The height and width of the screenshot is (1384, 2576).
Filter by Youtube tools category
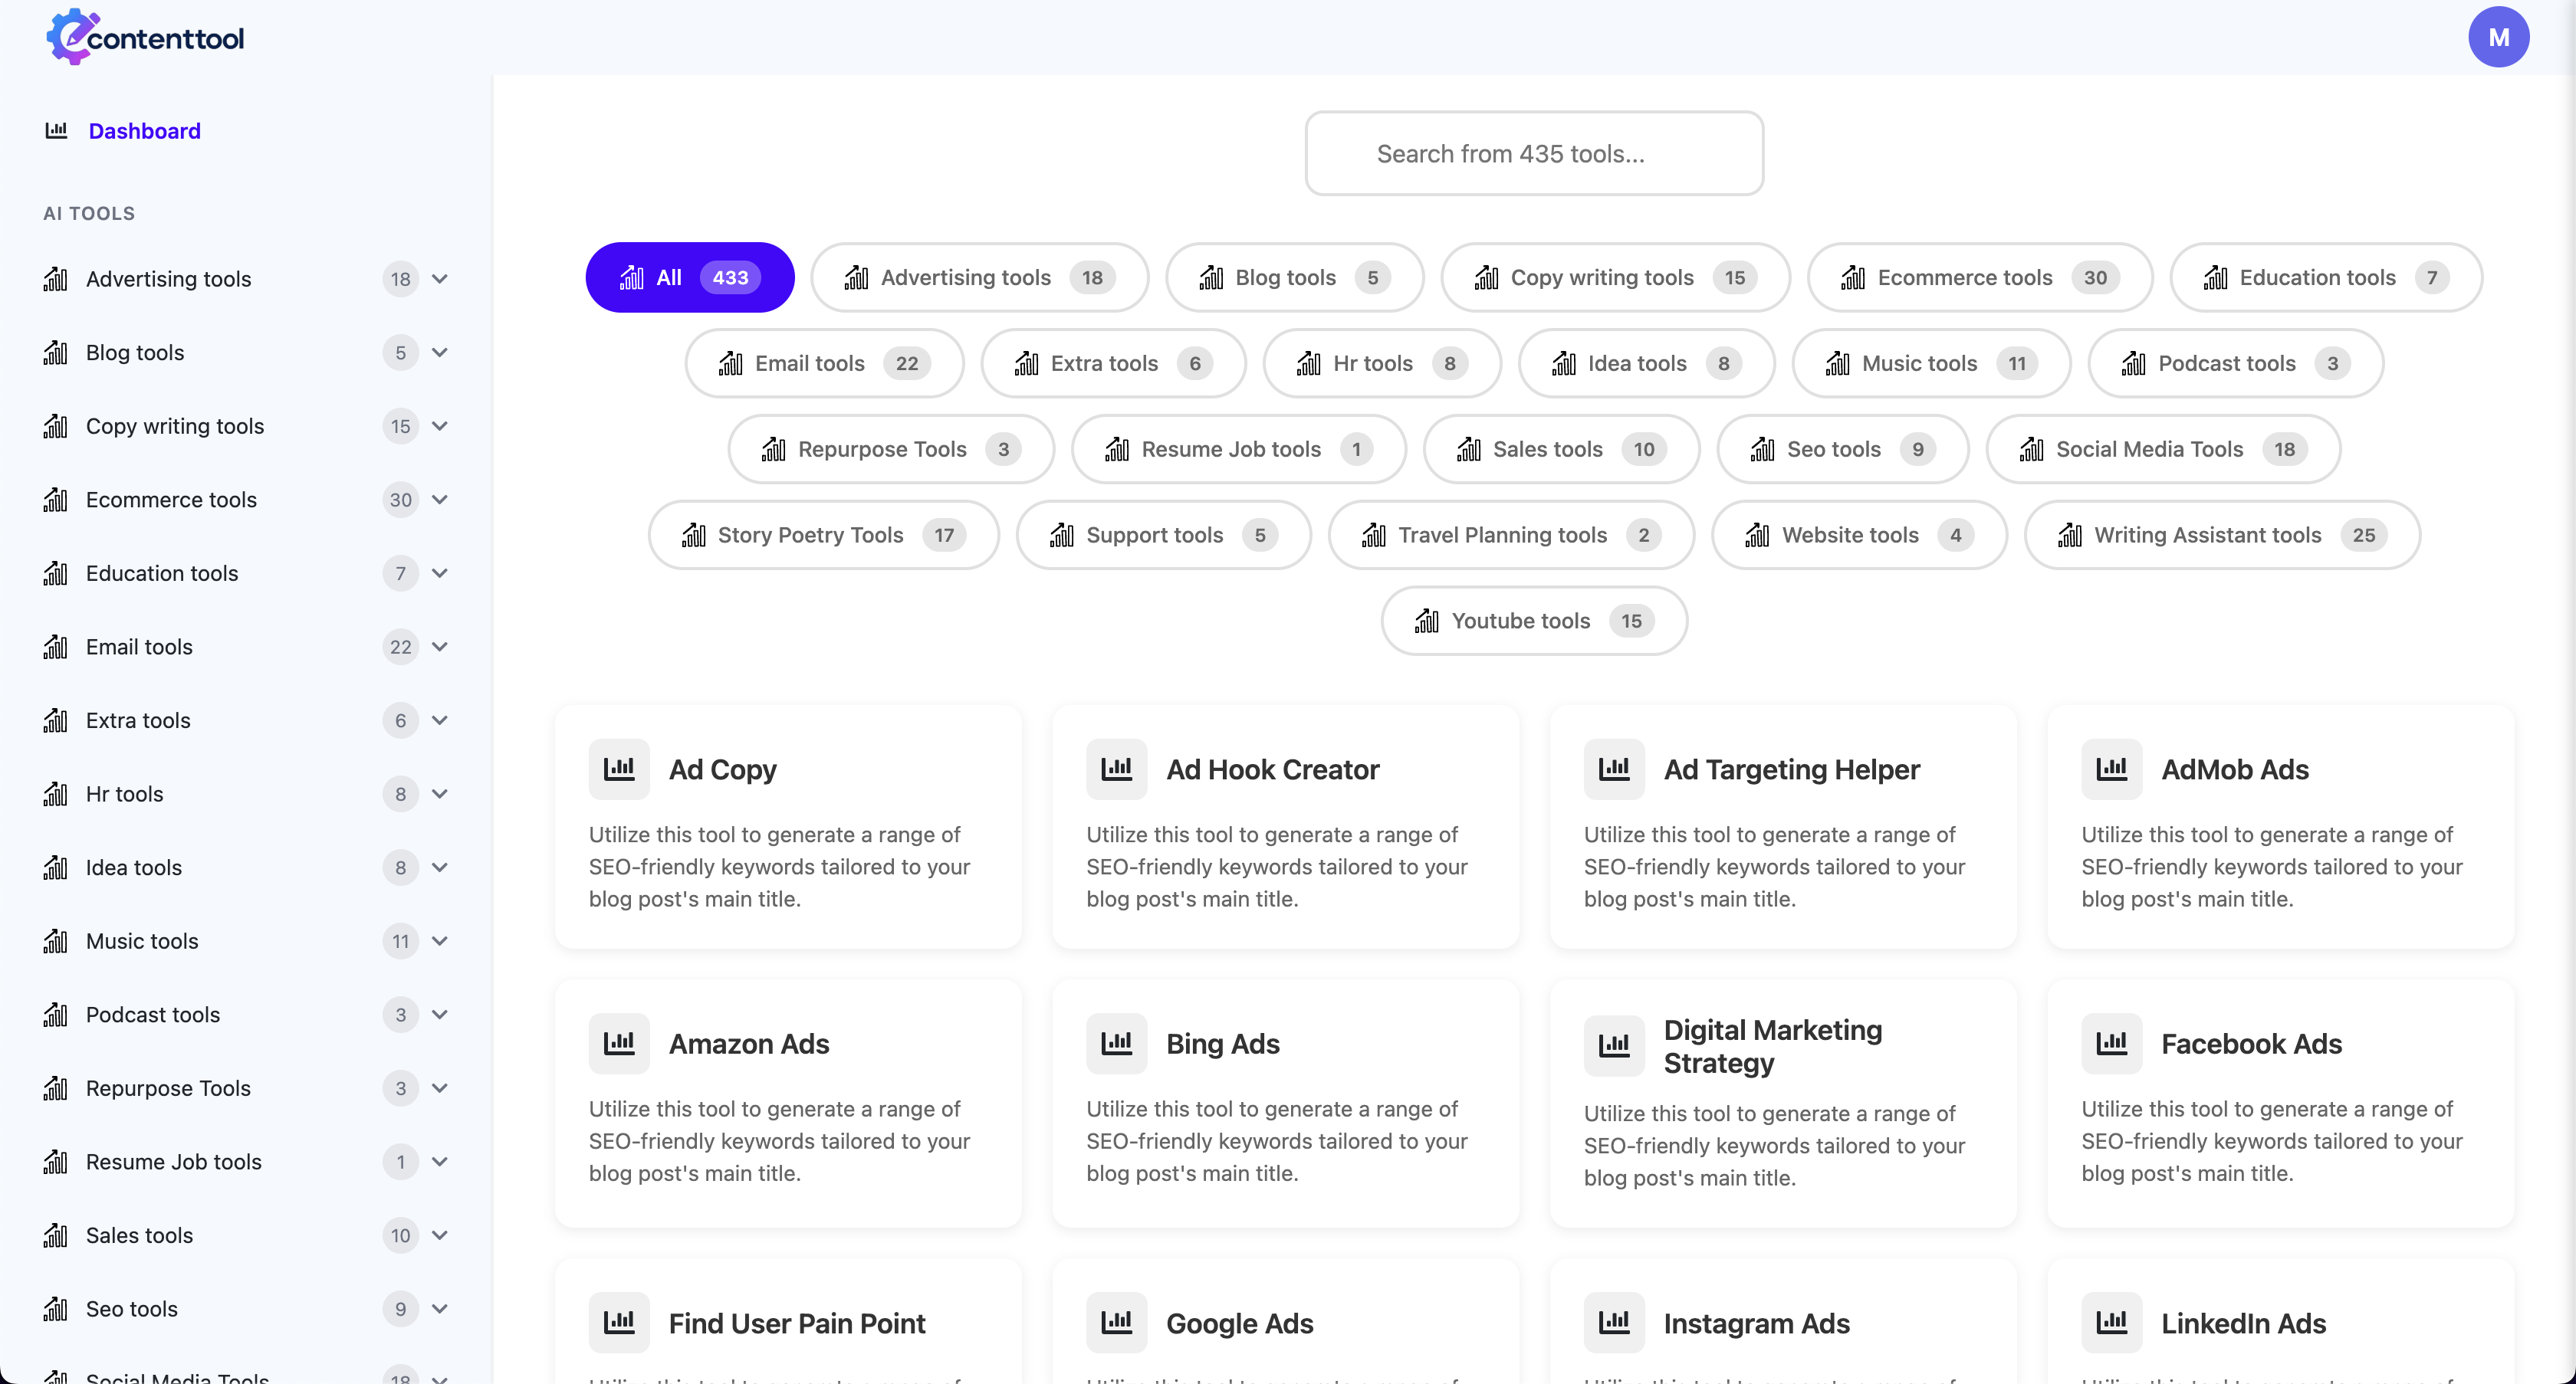(1533, 621)
